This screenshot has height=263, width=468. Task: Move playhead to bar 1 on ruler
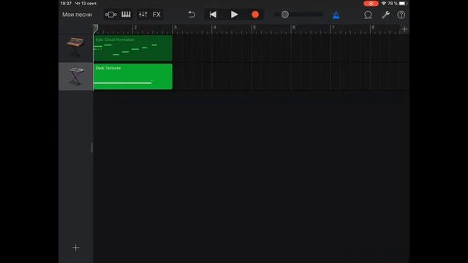96,28
